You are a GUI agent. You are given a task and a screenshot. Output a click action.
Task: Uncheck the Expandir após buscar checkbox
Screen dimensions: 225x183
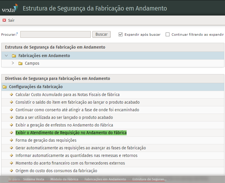click(x=120, y=34)
